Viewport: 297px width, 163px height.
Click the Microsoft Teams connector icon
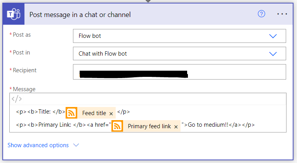pos(14,15)
